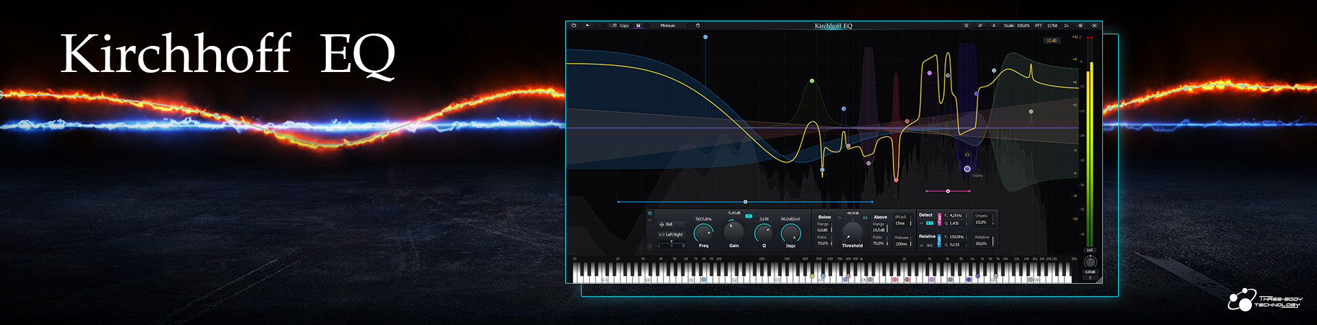Screen dimensions: 1317x325
Task: Click the Freq knob
Action: (x=704, y=233)
